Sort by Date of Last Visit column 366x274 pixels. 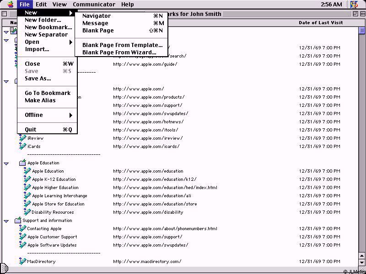(321, 22)
